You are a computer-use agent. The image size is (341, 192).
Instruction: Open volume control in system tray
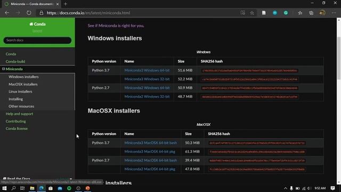click(x=309, y=188)
